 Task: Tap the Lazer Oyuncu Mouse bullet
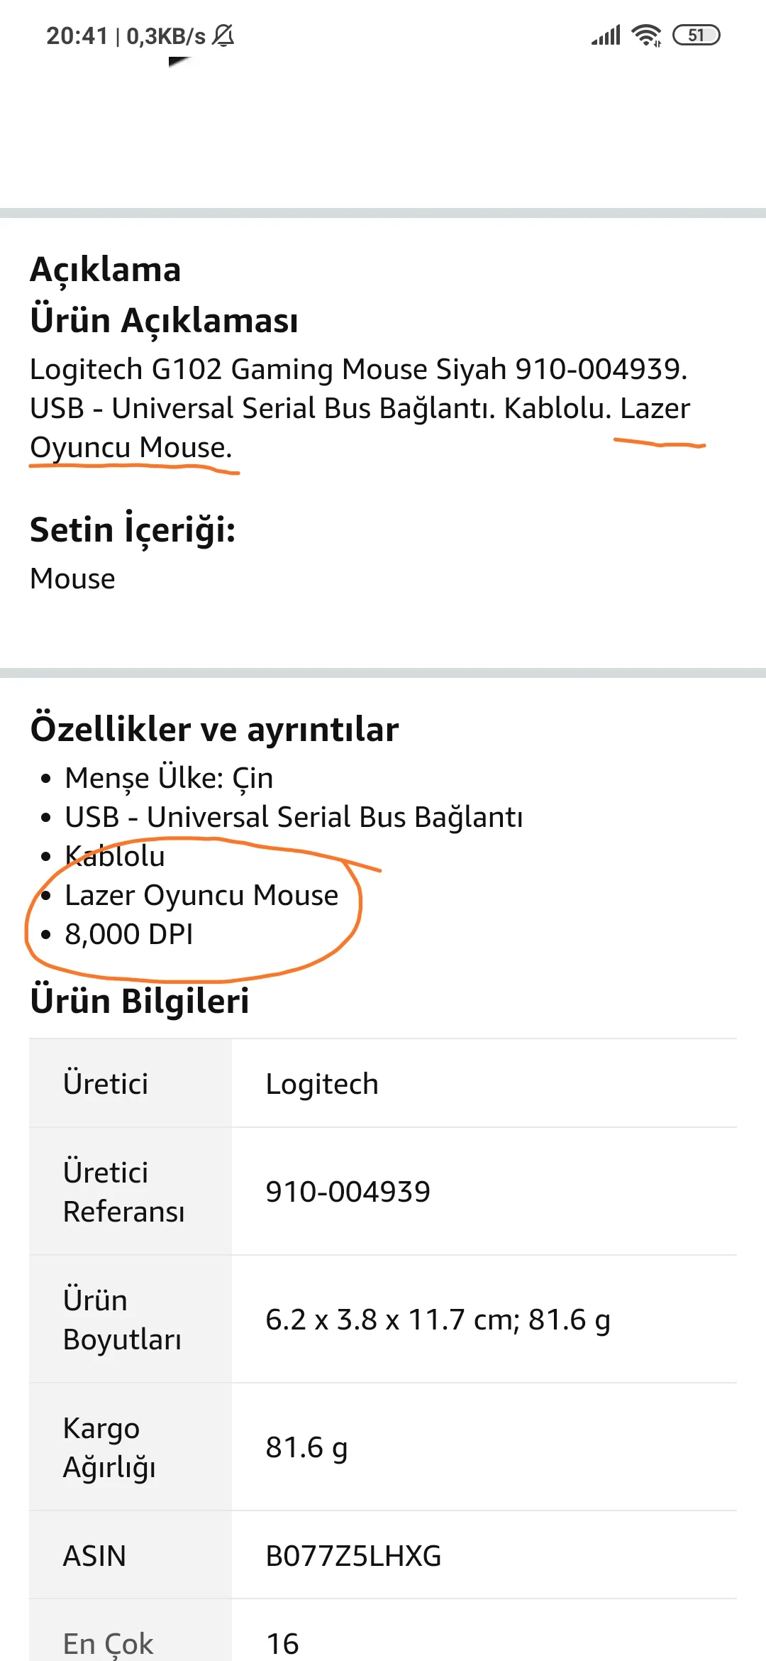pos(201,895)
